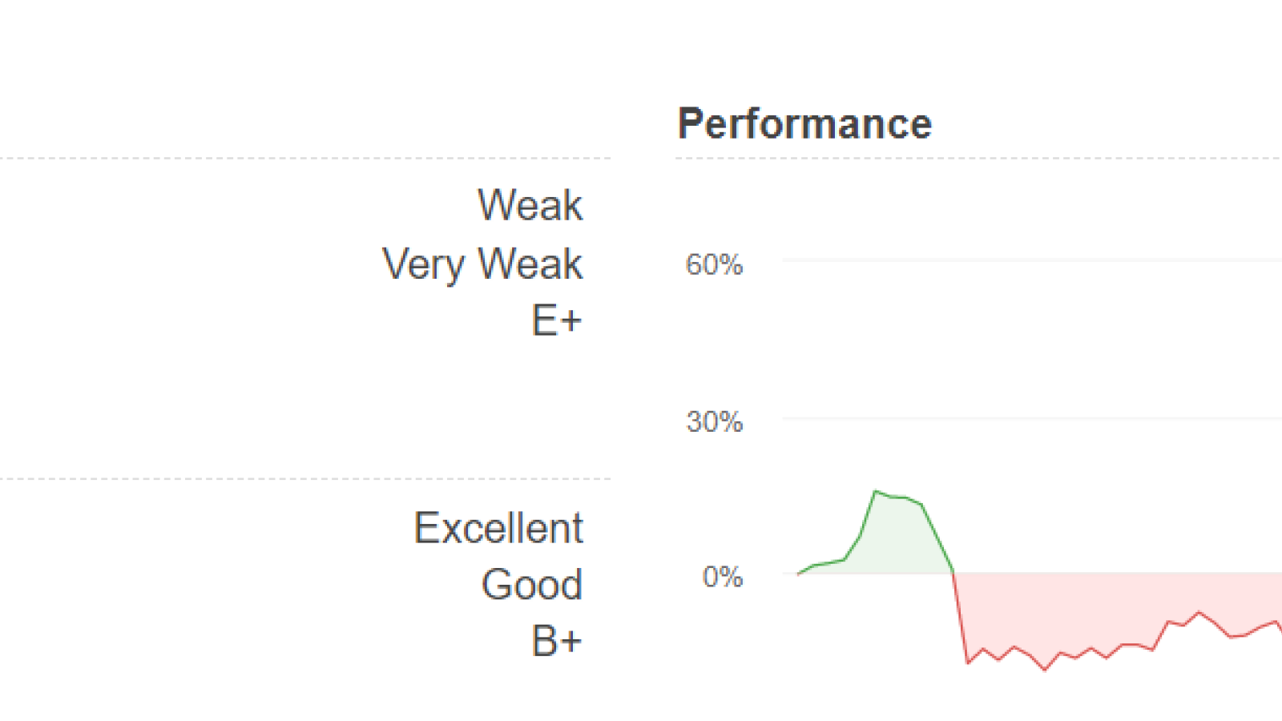Click the 30% horizontal gridline
This screenshot has height=721, width=1282.
[x=1032, y=417]
